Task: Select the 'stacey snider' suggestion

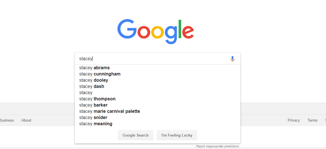Action: click(157, 118)
